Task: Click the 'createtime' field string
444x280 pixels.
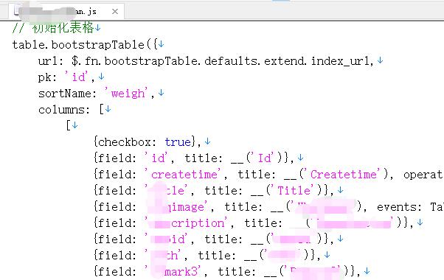Action: (x=183, y=174)
